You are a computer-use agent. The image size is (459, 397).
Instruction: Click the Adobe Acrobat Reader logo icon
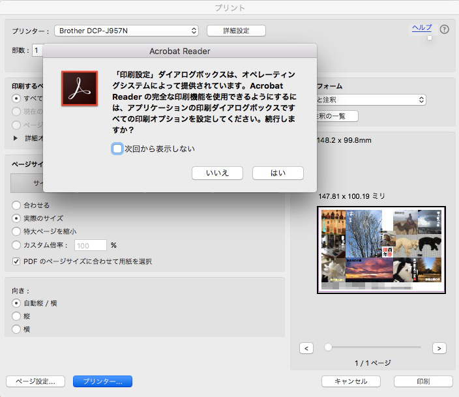[x=80, y=88]
